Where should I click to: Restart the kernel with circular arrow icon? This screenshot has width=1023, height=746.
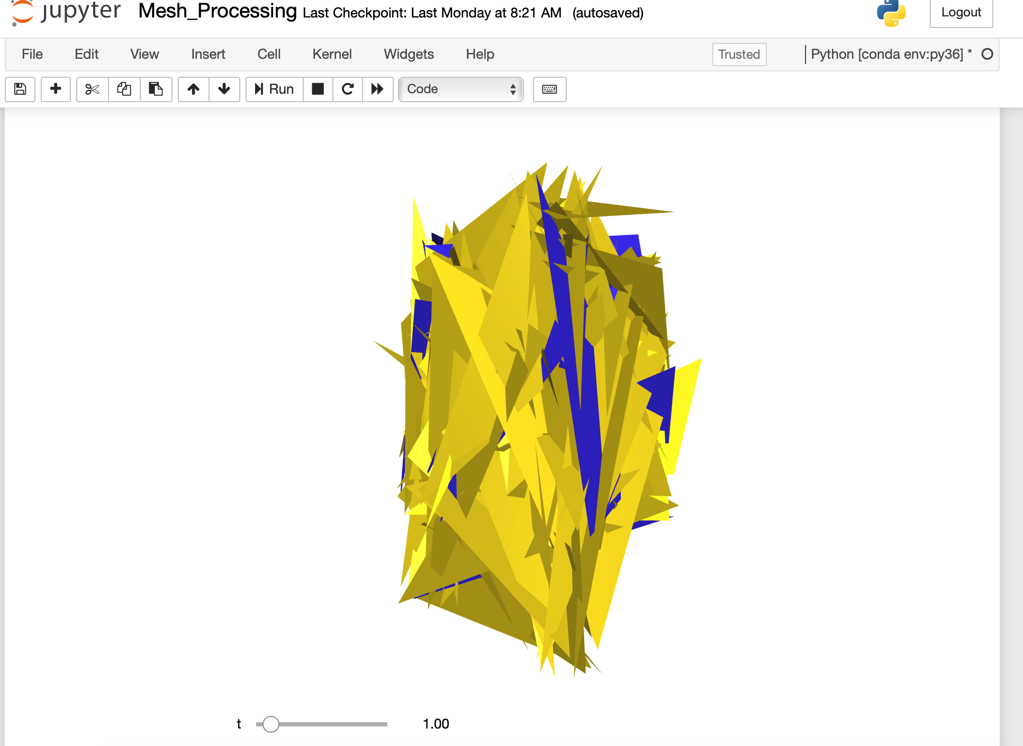[x=348, y=89]
